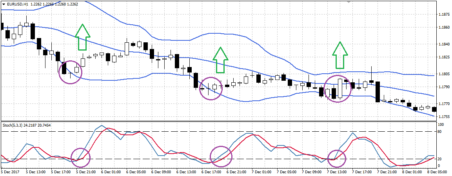This screenshot has width=452, height=176.
Task: Click the second purple circle on price chart
Action: [x=212, y=88]
